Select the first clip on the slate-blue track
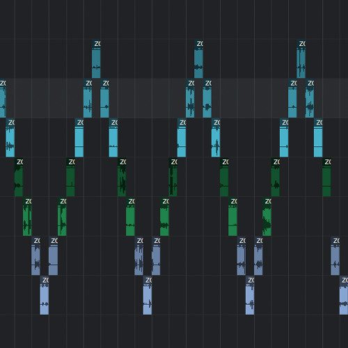The width and height of the screenshot is (348, 348). click(35, 256)
